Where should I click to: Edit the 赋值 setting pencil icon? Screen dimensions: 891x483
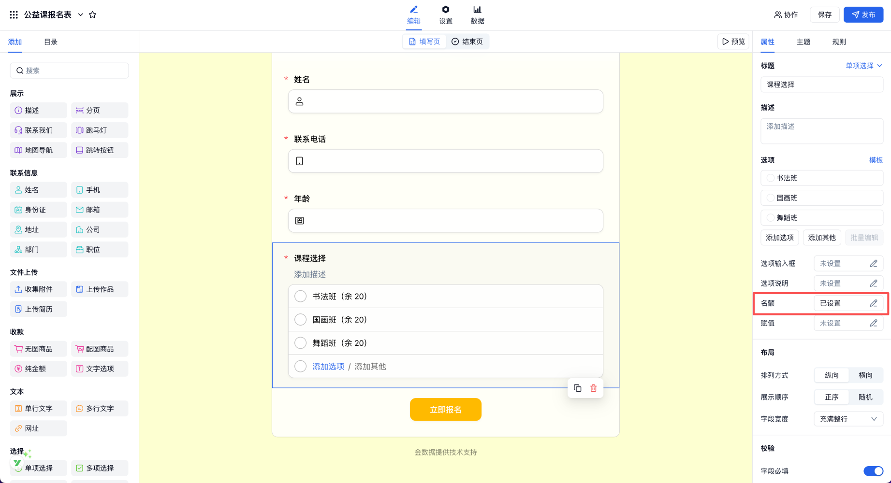click(873, 323)
